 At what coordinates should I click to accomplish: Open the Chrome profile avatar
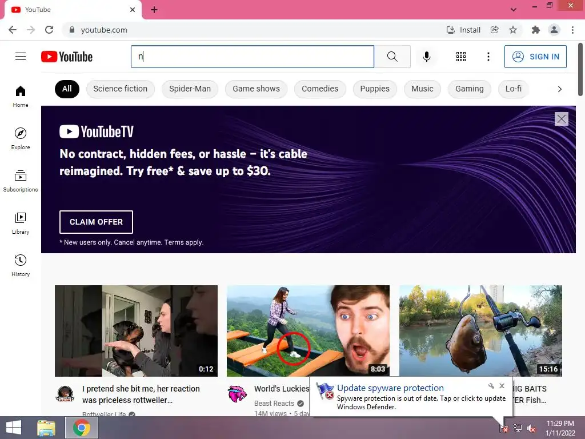point(554,30)
